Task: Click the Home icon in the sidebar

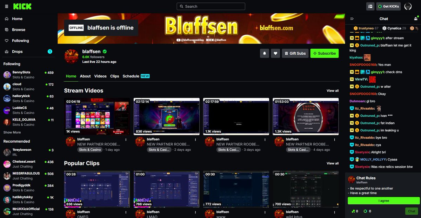Action: coord(7,19)
